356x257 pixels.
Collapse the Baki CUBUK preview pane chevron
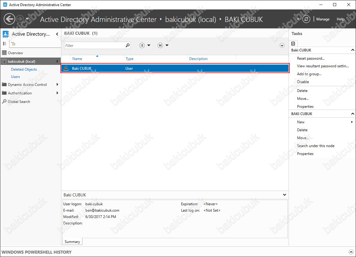tap(285, 195)
